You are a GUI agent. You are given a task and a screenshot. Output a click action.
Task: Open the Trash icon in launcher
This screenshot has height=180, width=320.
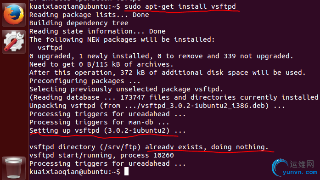(13, 169)
